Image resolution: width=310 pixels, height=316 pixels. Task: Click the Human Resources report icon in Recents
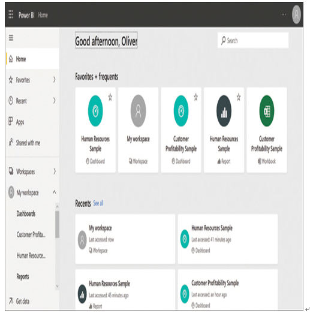(82, 294)
